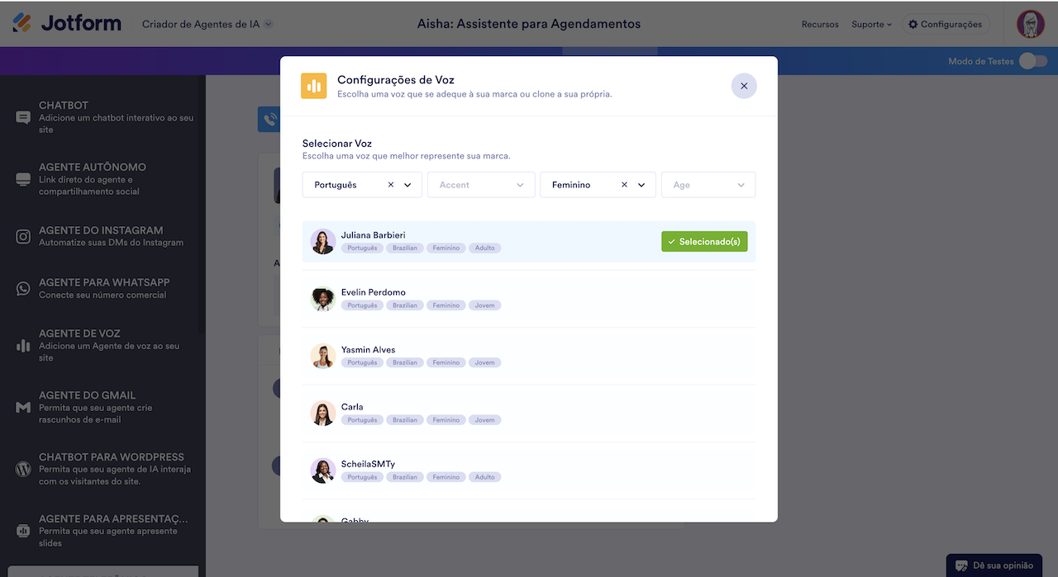The width and height of the screenshot is (1058, 577).
Task: Open the Português language dropdown arrow
Action: pos(407,185)
